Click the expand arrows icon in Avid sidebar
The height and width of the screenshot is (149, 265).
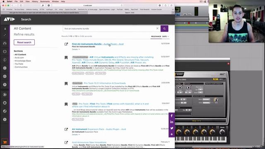coord(5,35)
